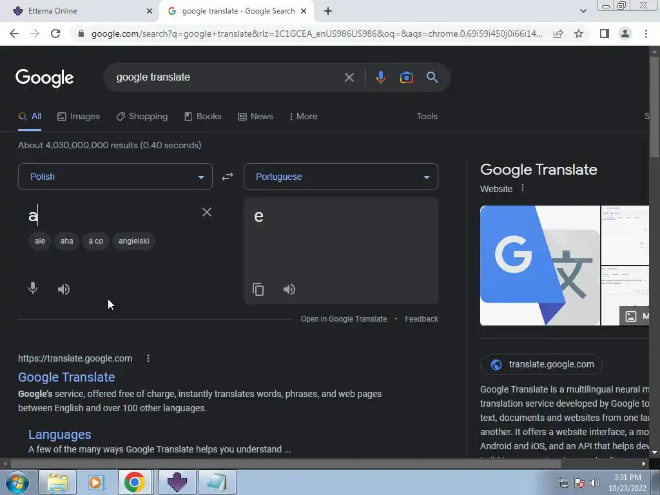Focus the google translate search field
Image resolution: width=660 pixels, height=495 pixels.
click(228, 77)
